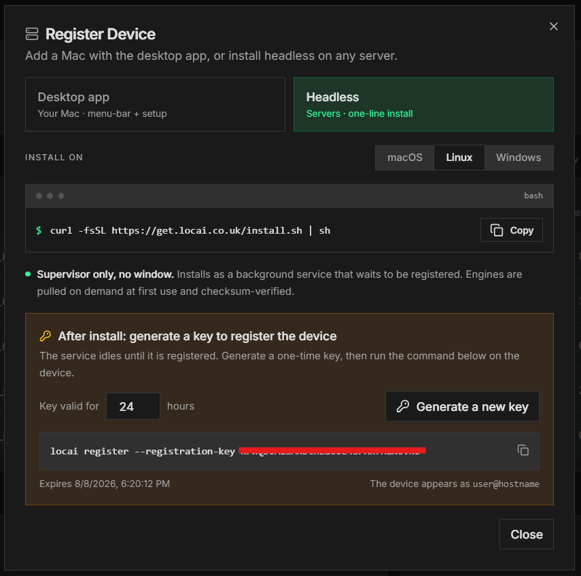
Task: Select the Headless install option card
Action: tap(423, 105)
